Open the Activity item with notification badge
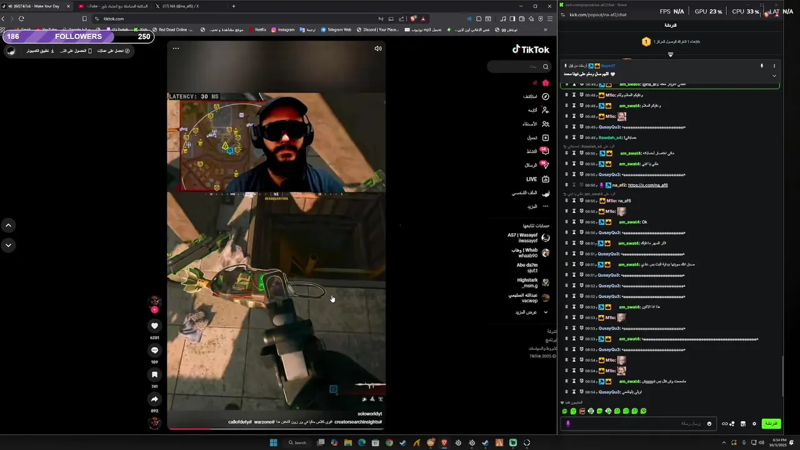Viewport: 800px width, 450px height. tap(537, 151)
